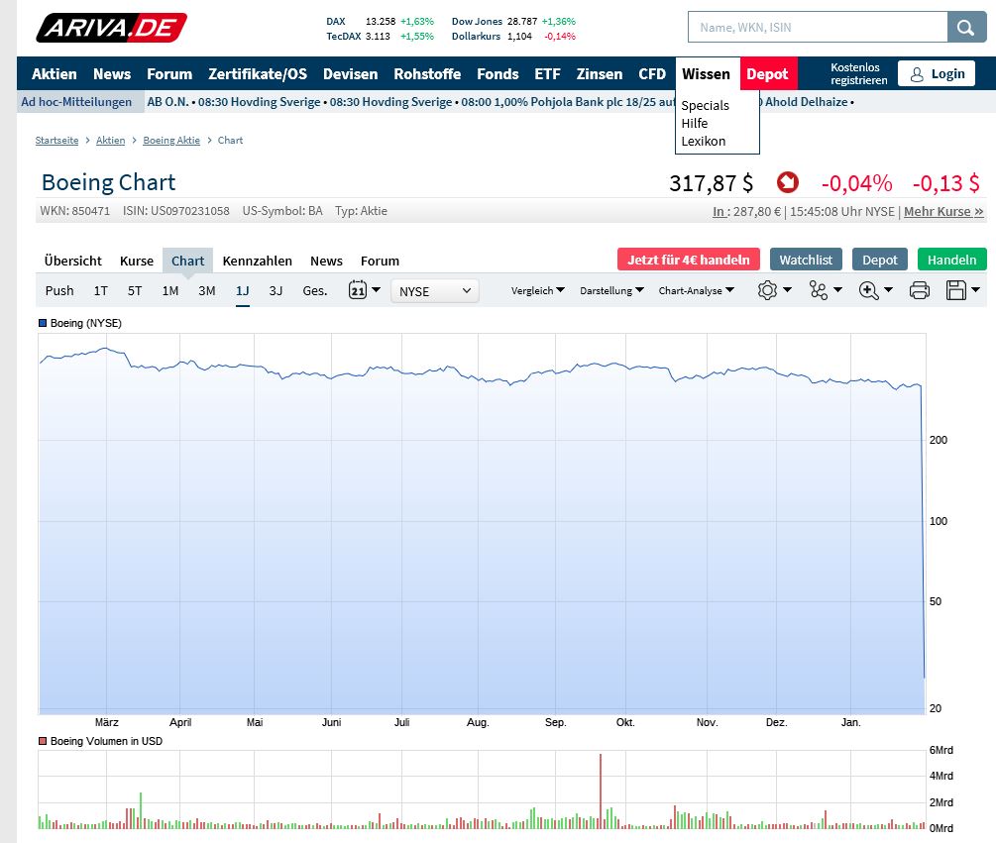Open the Forum main menu item
The width and height of the screenshot is (996, 843).
[x=168, y=74]
